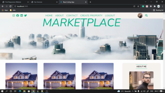This screenshot has width=165, height=93.
Task: Launch Microsoft Edge from taskbar
Action: 20,91
